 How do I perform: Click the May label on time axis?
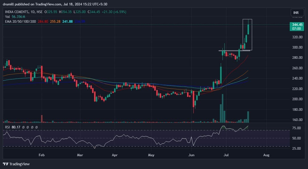(x=151, y=155)
